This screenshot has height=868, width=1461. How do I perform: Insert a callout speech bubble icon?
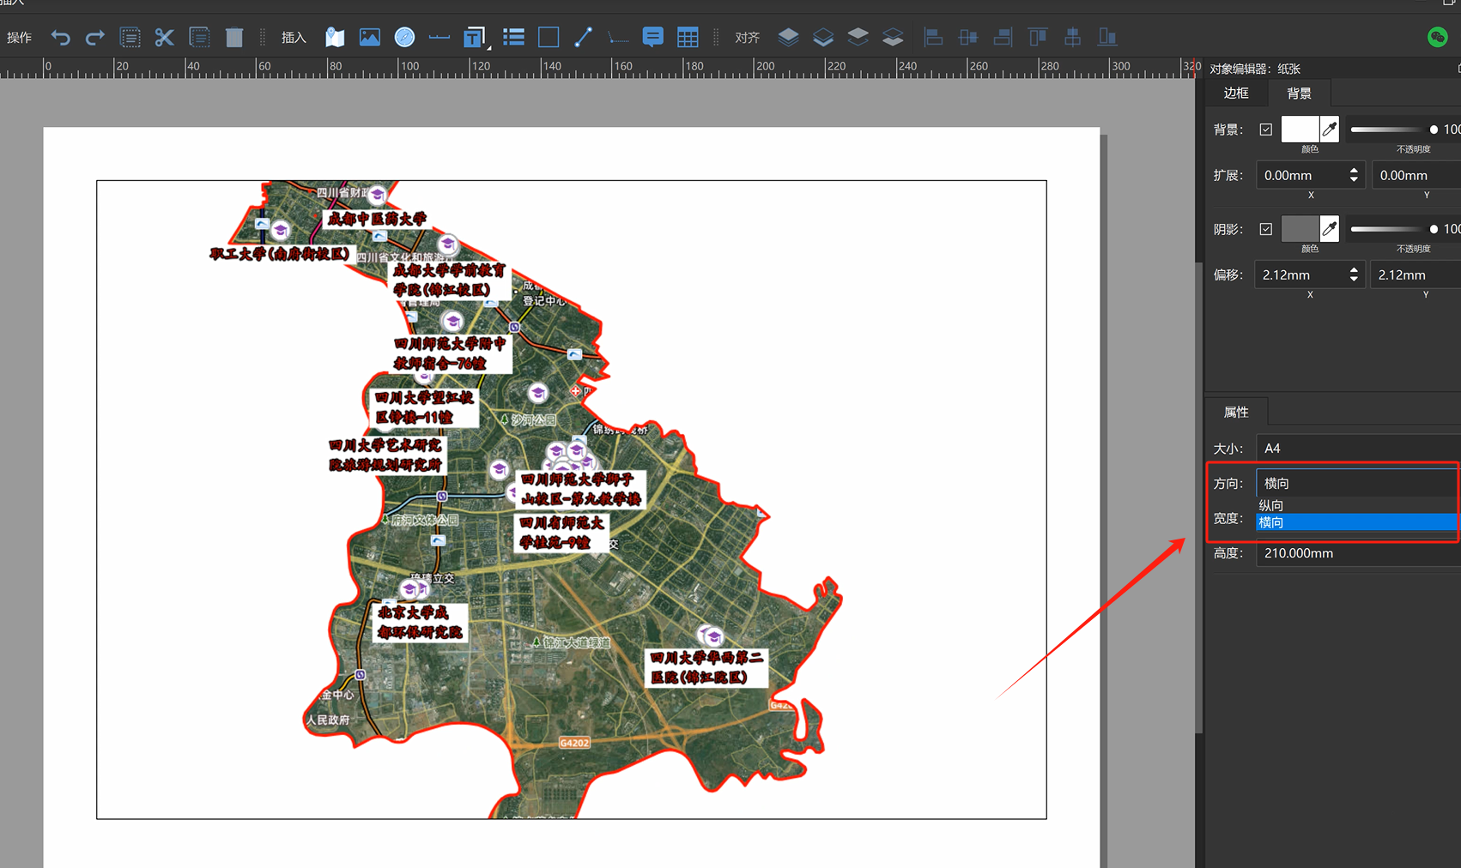click(x=652, y=37)
